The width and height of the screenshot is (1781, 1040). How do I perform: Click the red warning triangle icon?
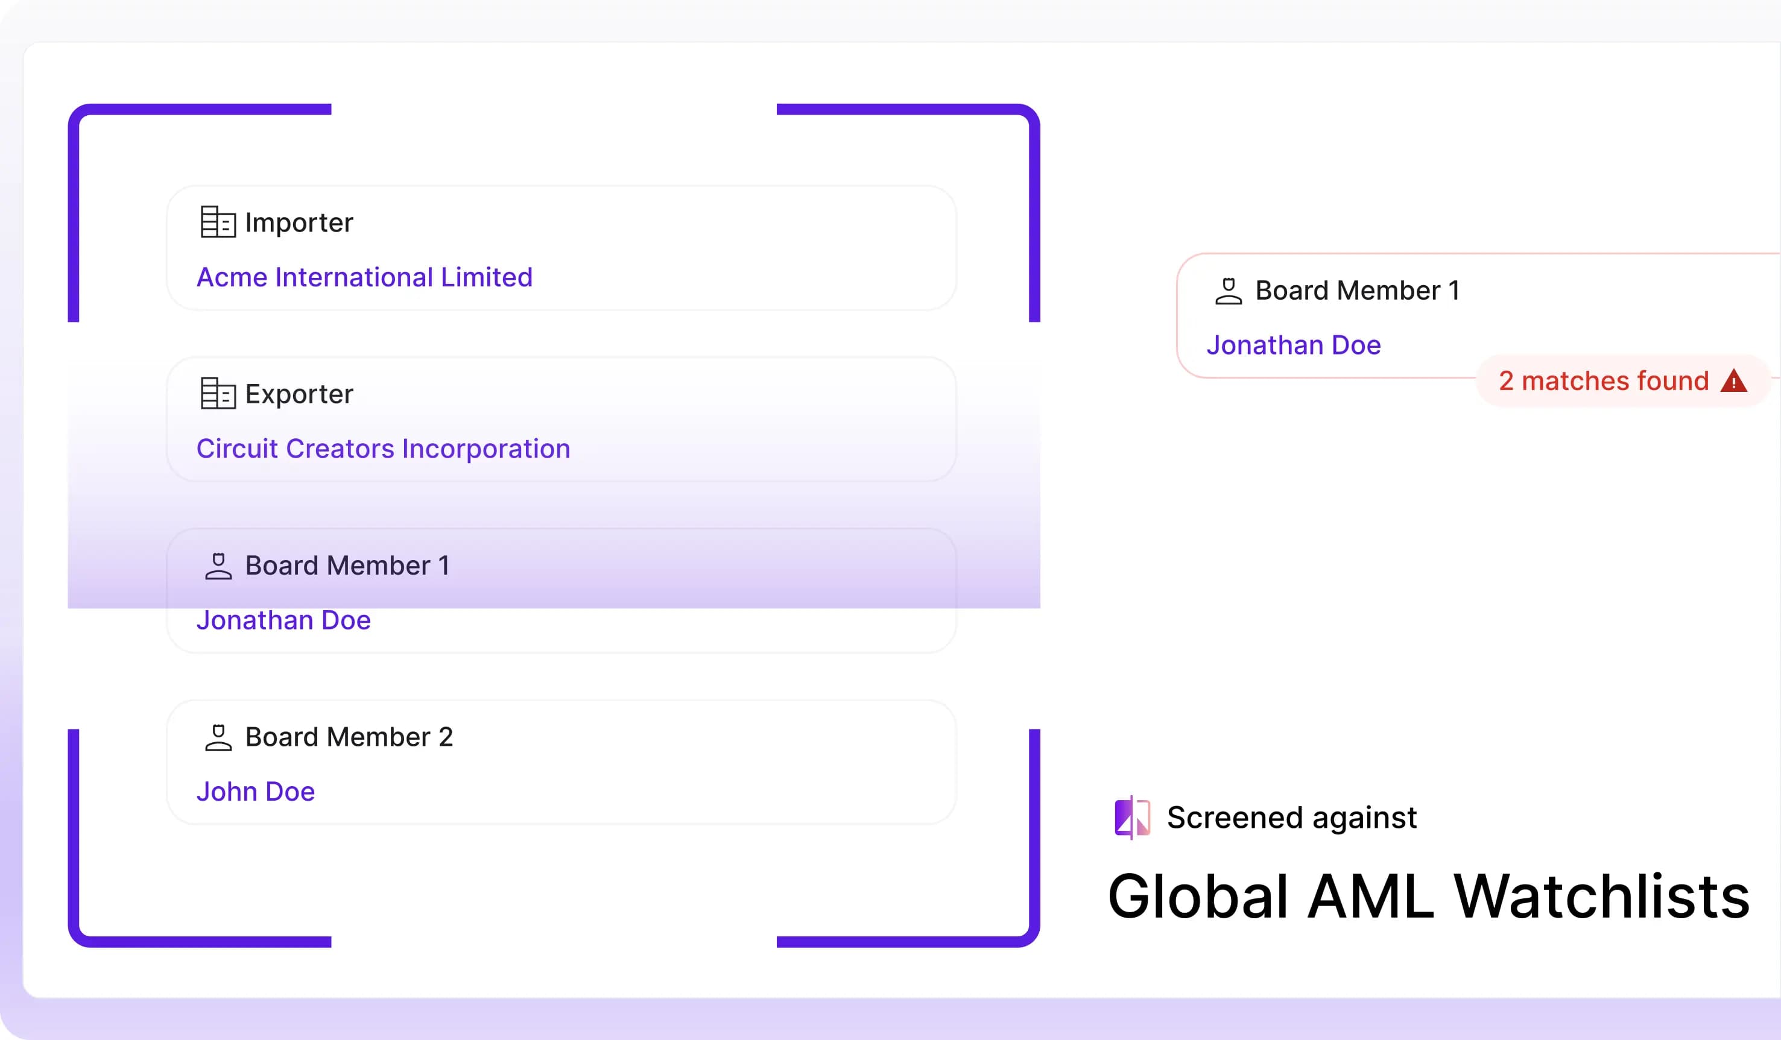(1733, 381)
